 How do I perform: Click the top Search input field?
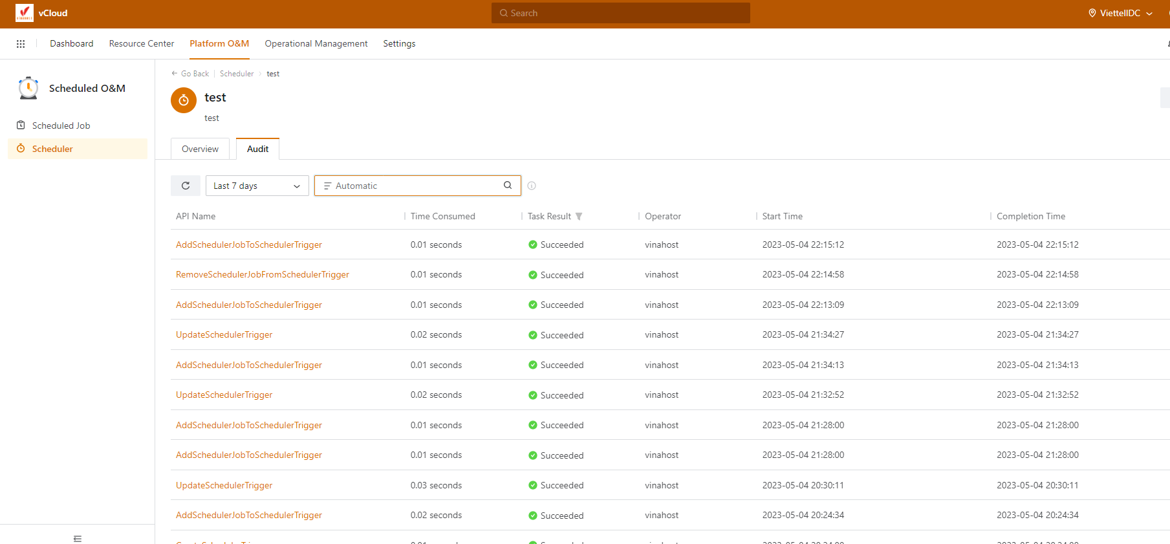pos(621,13)
